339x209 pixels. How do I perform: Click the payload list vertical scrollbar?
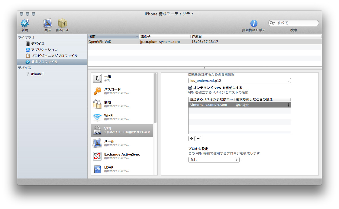click(x=155, y=98)
